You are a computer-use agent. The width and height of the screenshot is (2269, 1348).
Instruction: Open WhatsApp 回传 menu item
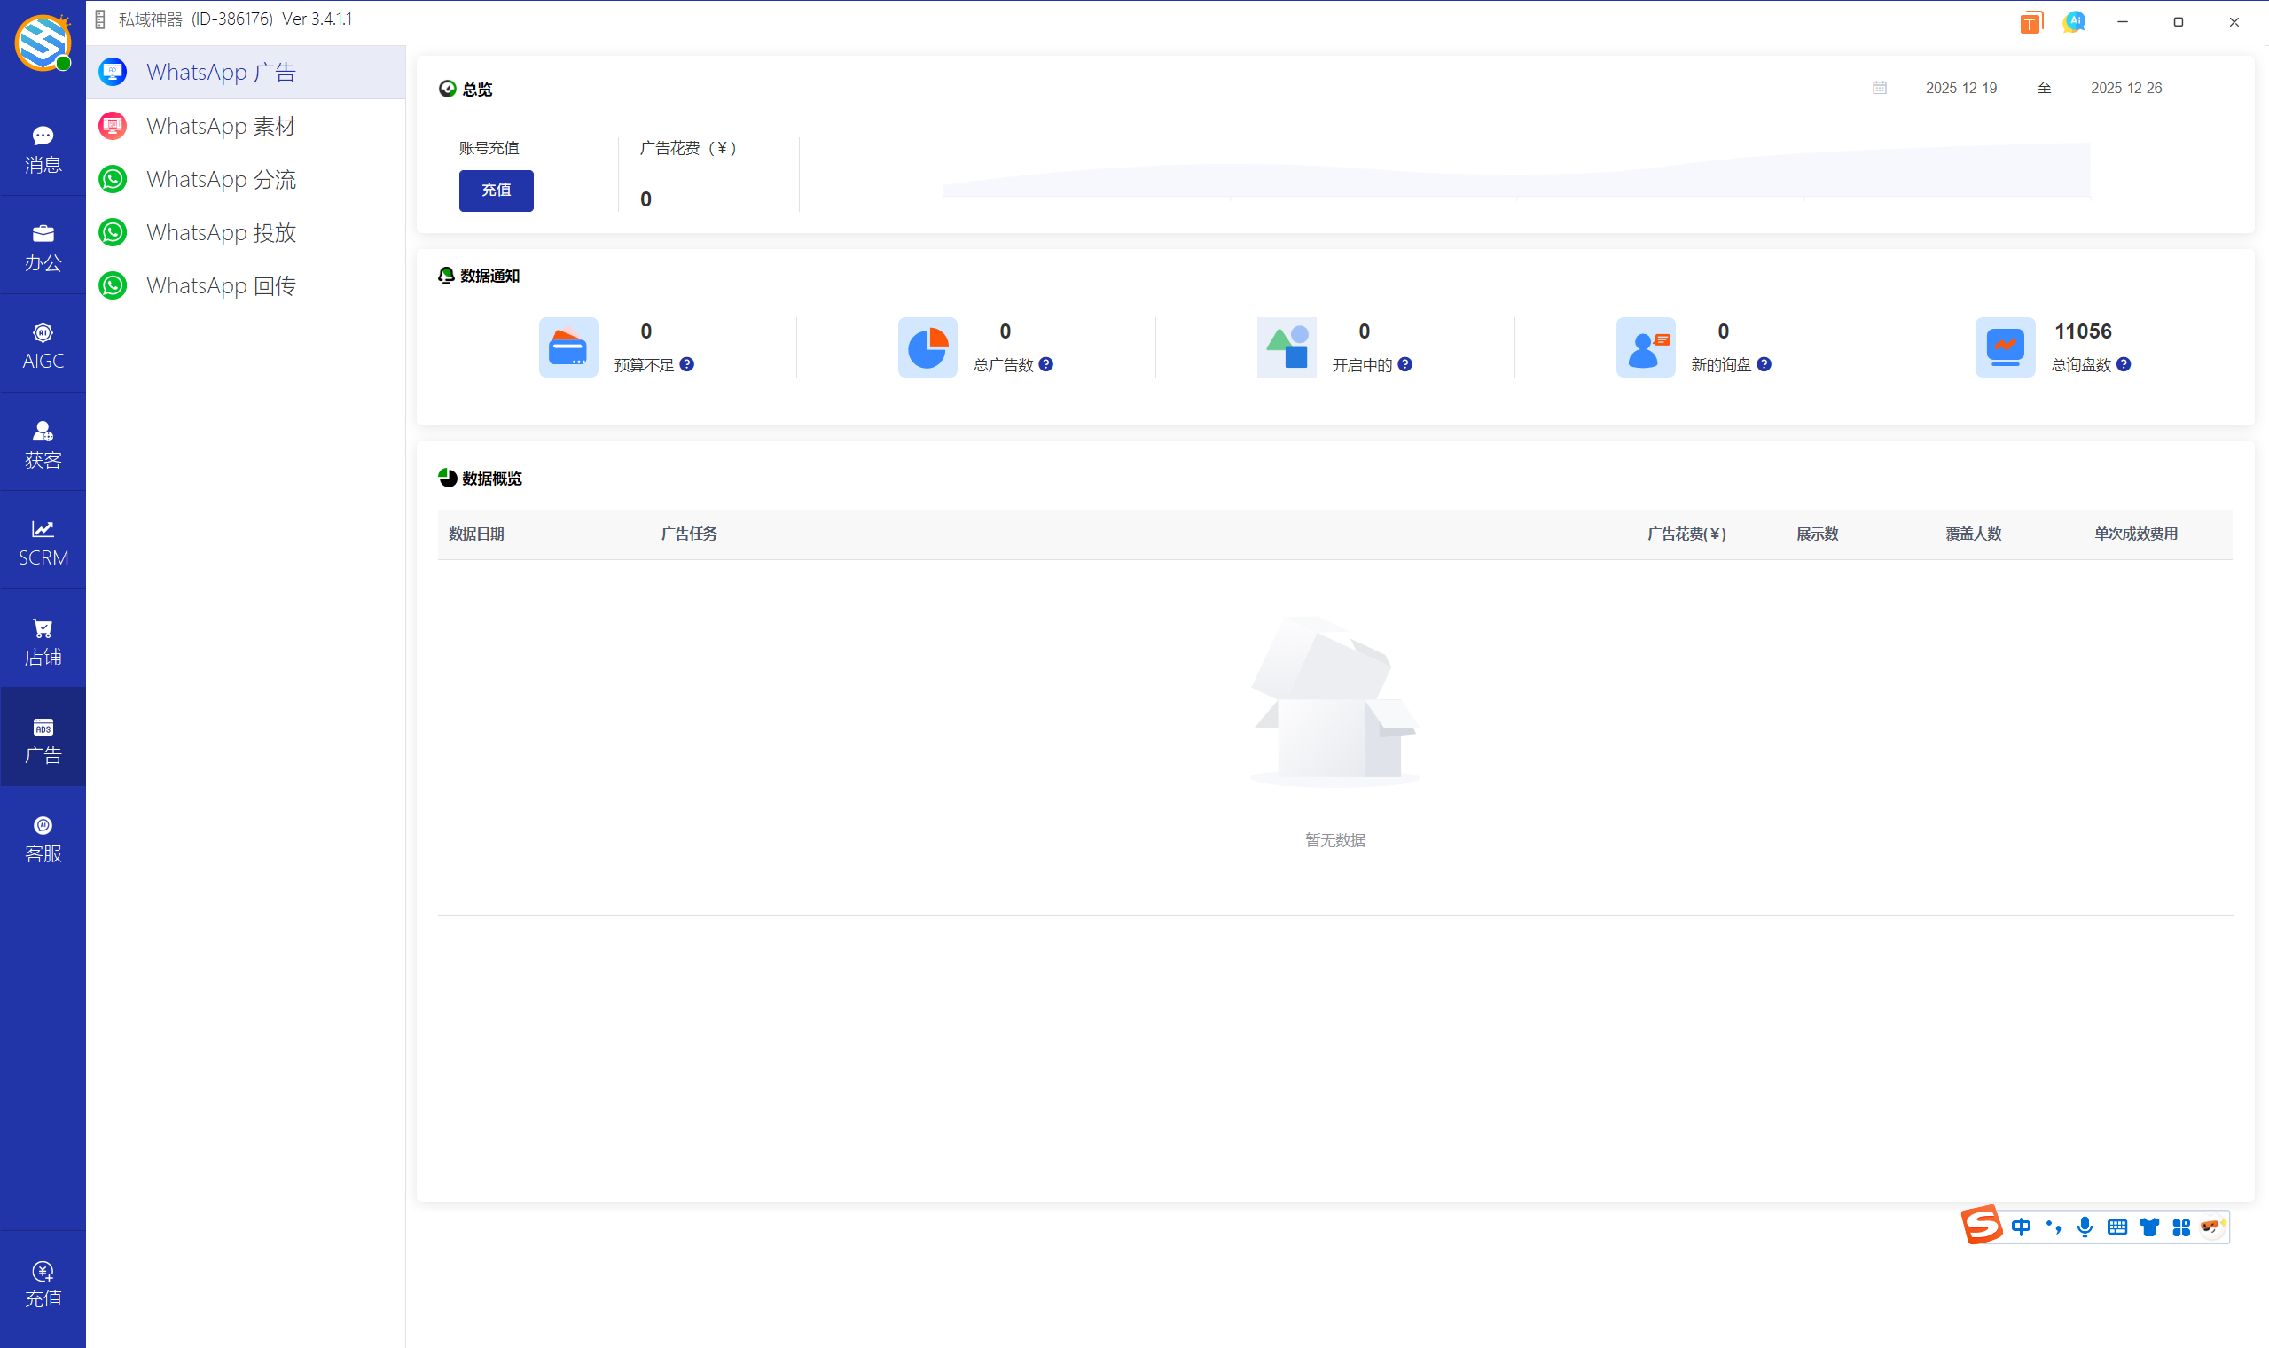coord(221,285)
